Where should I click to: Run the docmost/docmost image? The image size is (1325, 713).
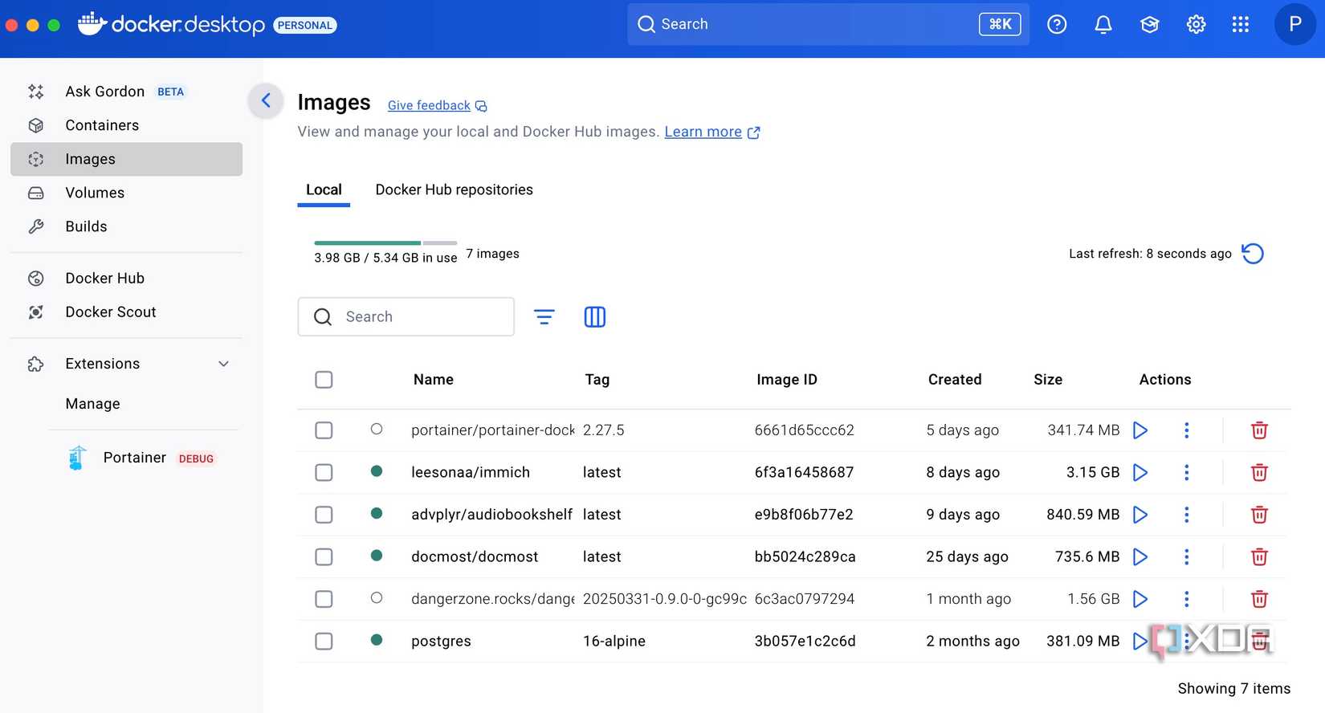click(1140, 557)
